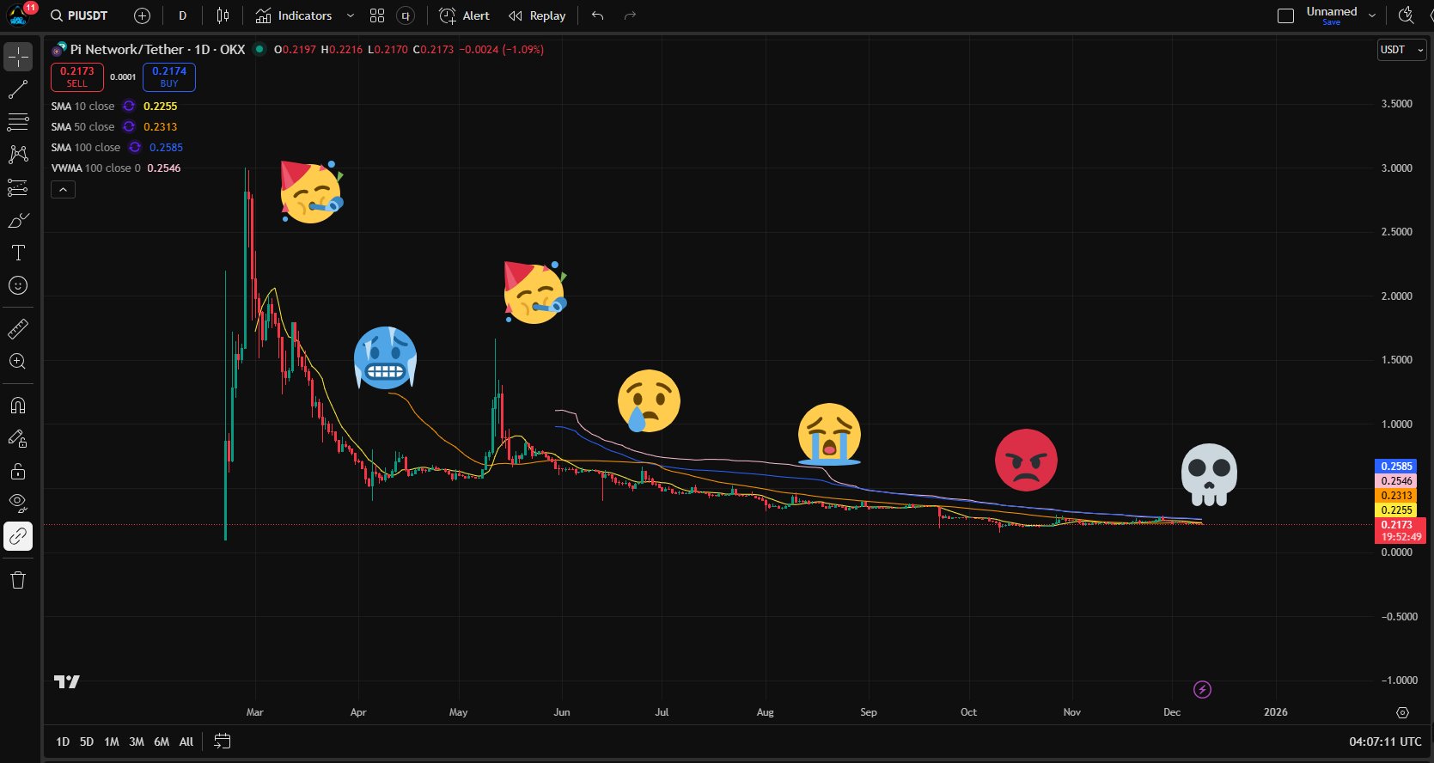Select the 1M date range

[x=112, y=742]
